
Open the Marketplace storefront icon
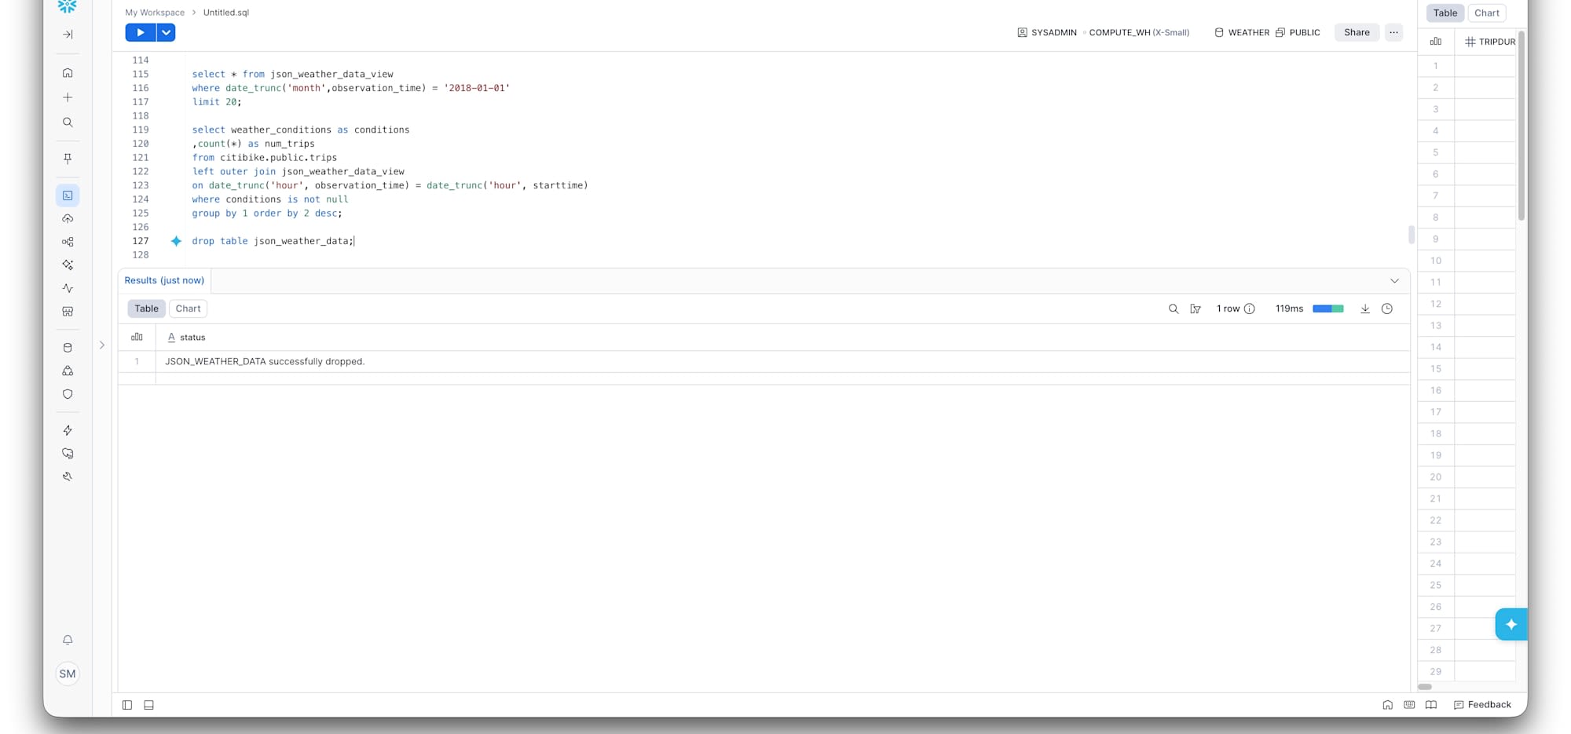pos(68,312)
